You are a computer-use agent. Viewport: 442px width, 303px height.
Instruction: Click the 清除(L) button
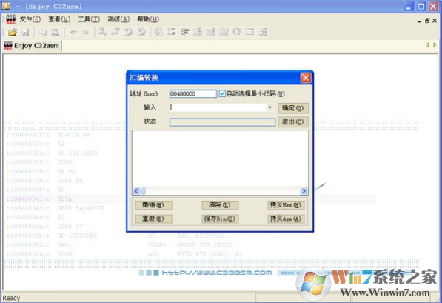pos(220,204)
